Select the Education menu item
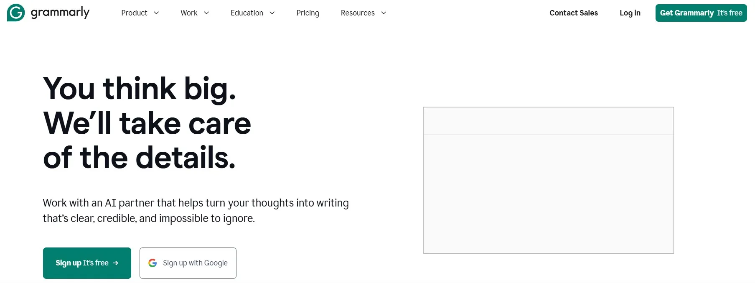This screenshot has width=755, height=283. 247,13
